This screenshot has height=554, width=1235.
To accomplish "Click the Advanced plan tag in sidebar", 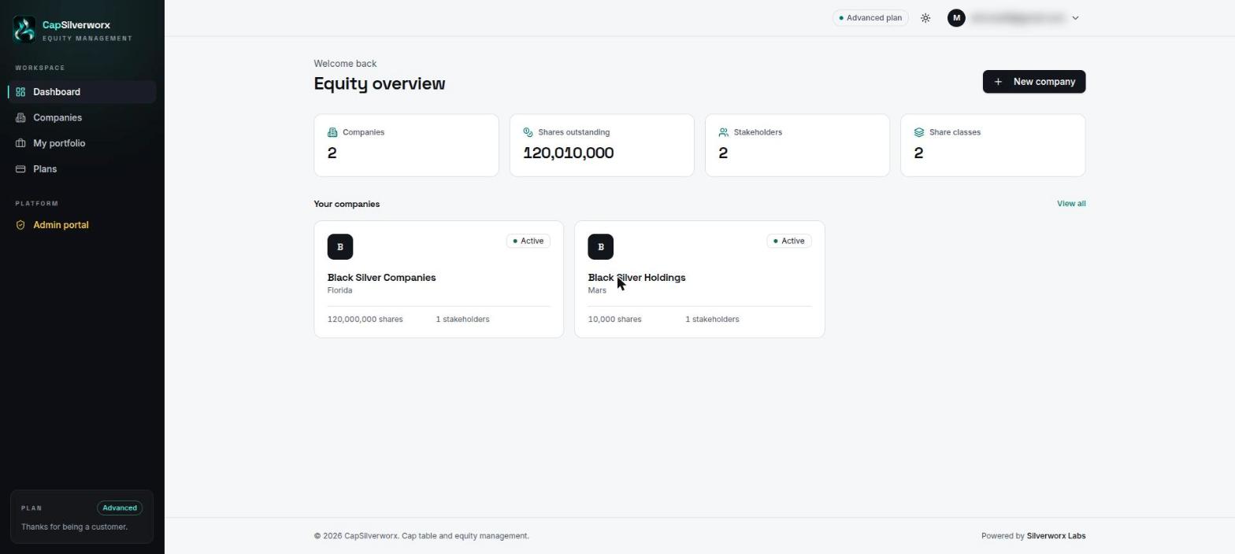I will click(120, 508).
